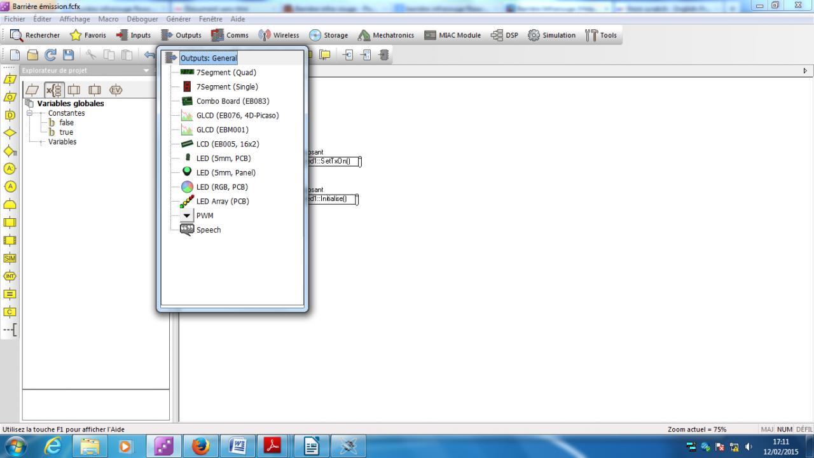Viewport: 814px width, 458px height.
Task: Expand the Mechatronics component dropdown
Action: pos(386,36)
